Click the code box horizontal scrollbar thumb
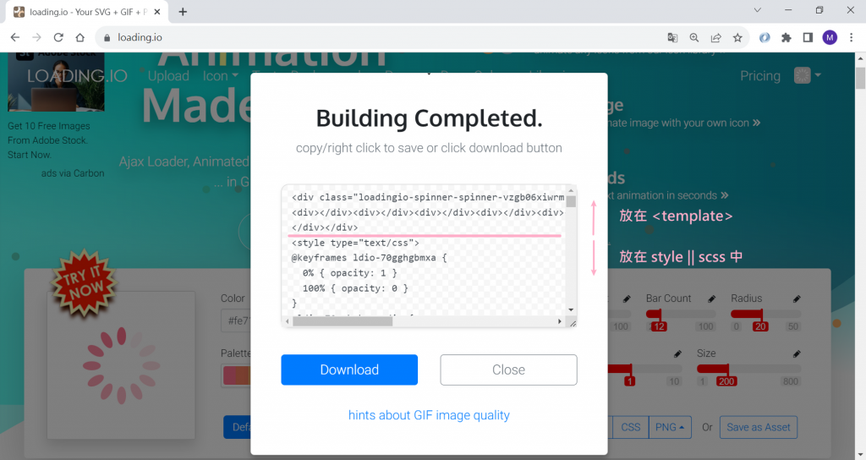The width and height of the screenshot is (866, 460). (343, 321)
